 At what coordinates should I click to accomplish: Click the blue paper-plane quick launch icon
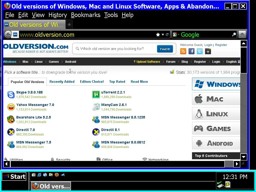click(x=63, y=175)
